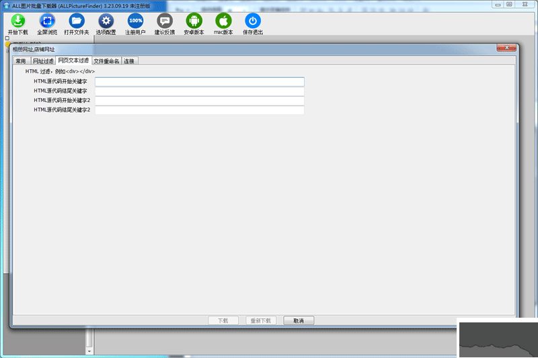Image resolution: width=538 pixels, height=358 pixels.
Task: Click the 重新下载 button
Action: tap(261, 320)
